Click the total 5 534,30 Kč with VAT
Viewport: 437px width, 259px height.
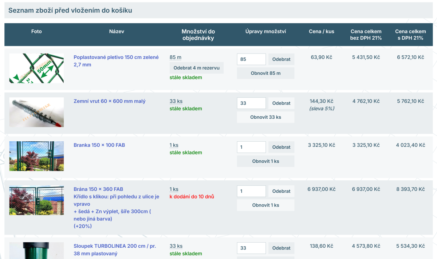[x=411, y=246]
